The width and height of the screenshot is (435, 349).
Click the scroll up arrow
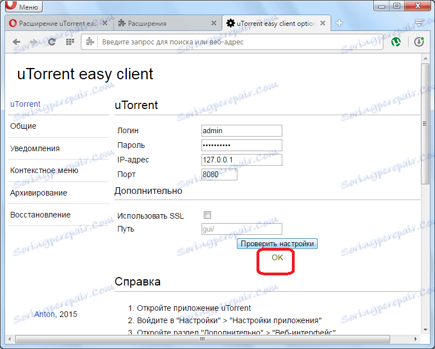pyautogui.click(x=425, y=58)
